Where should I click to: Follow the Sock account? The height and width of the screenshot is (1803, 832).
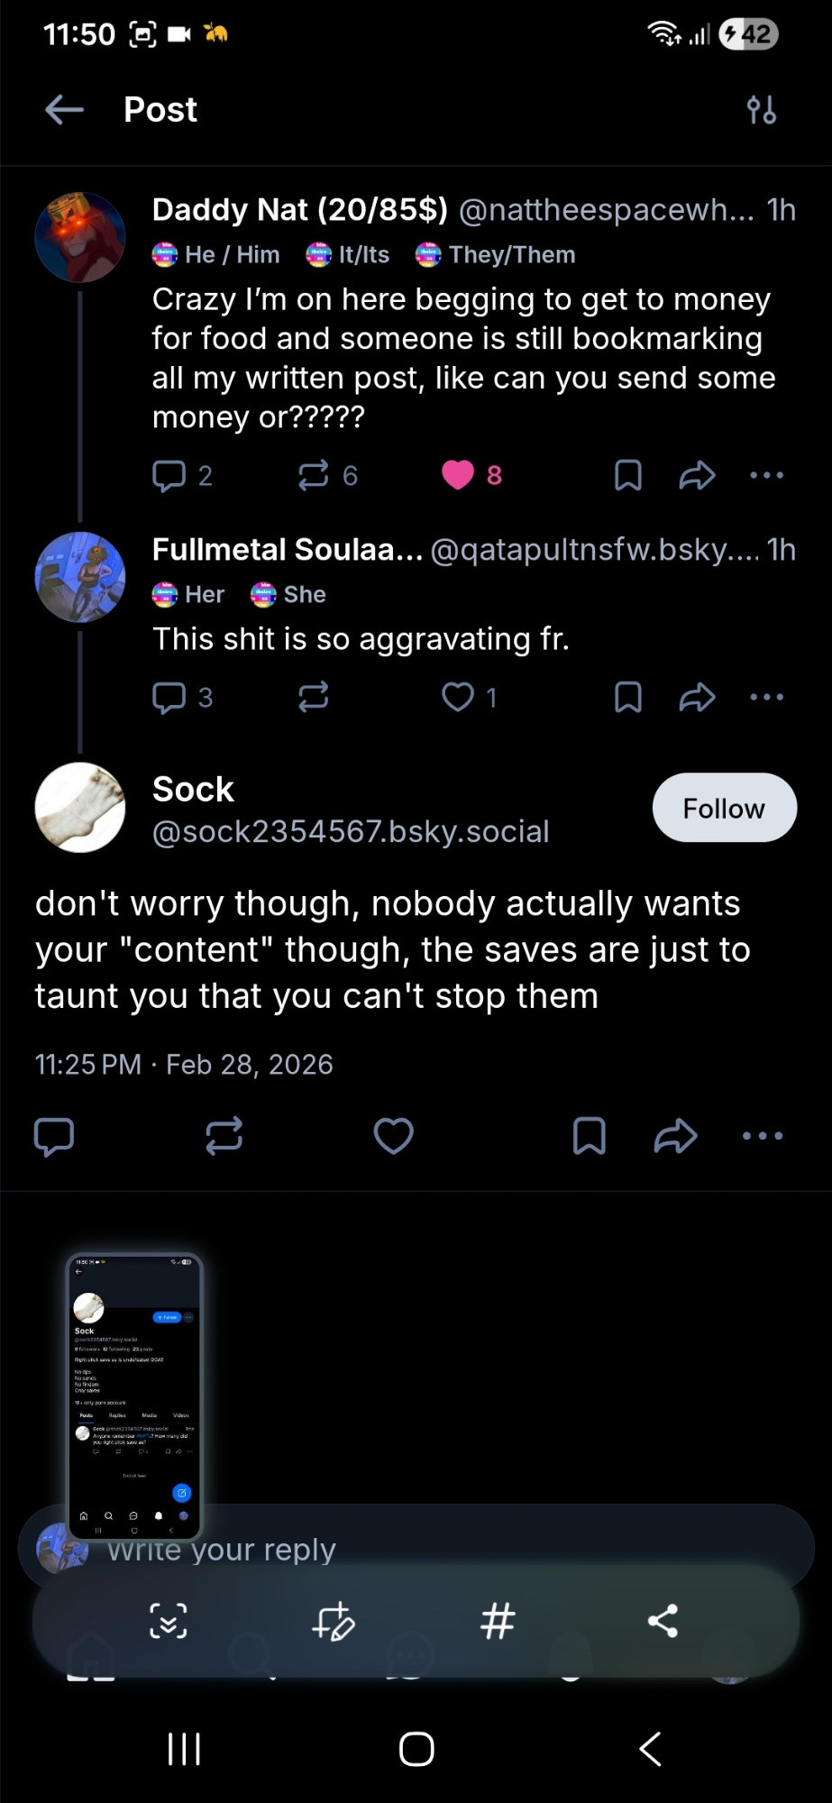(724, 808)
